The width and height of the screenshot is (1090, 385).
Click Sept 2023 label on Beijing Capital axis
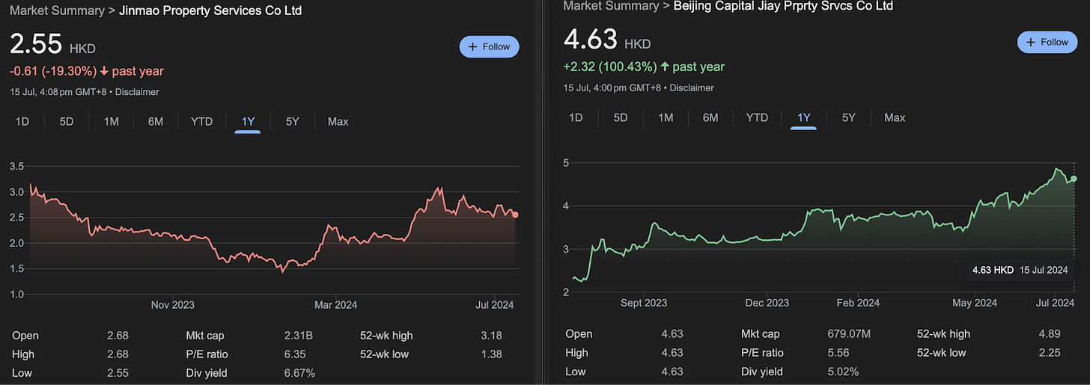(642, 303)
